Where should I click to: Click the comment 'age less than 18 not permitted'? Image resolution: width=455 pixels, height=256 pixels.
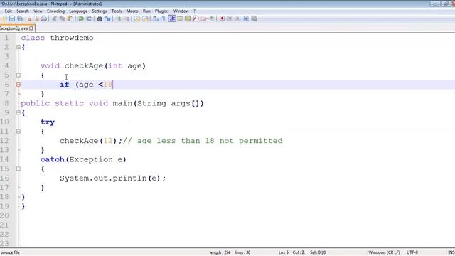pyautogui.click(x=210, y=141)
